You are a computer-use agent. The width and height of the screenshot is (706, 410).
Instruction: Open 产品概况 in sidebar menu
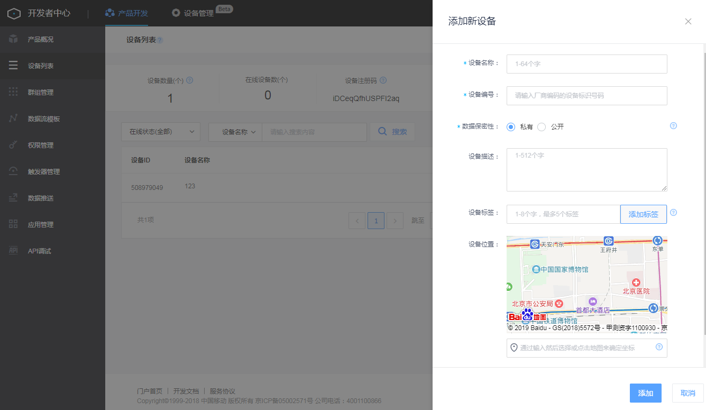(52, 39)
